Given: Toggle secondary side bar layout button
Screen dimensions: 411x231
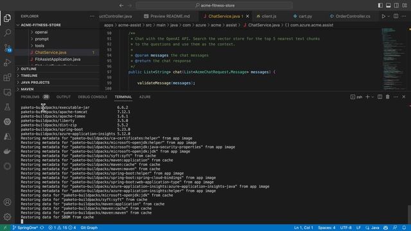Looking at the screenshot, I should pos(396,6).
